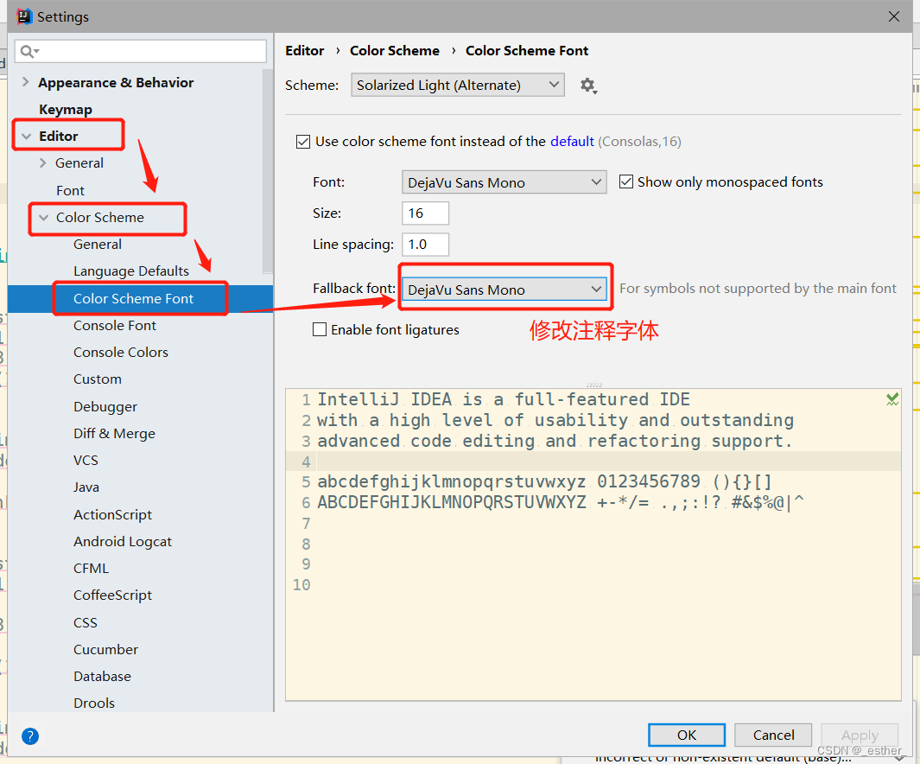Select ActionScript item
This screenshot has width=920, height=764.
point(112,514)
